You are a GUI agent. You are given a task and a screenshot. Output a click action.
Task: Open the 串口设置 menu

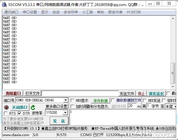click(30, 12)
